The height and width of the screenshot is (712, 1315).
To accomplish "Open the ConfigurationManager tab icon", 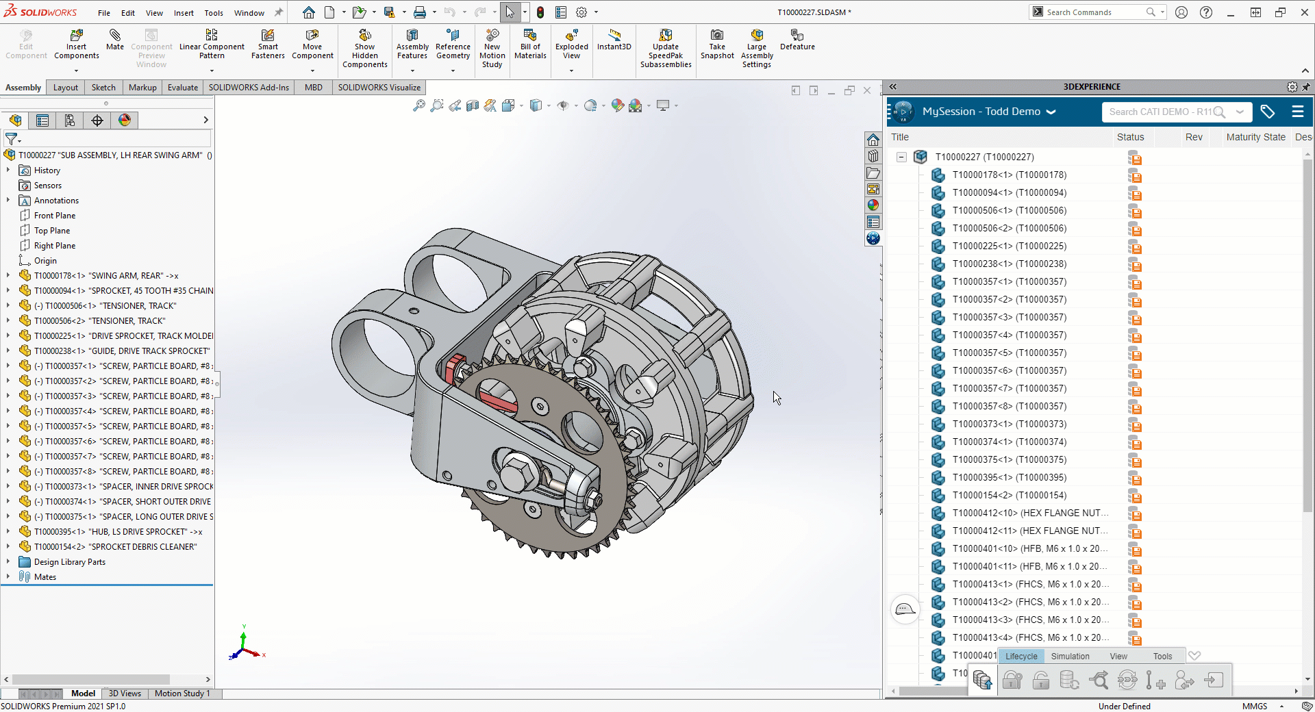I will (70, 120).
